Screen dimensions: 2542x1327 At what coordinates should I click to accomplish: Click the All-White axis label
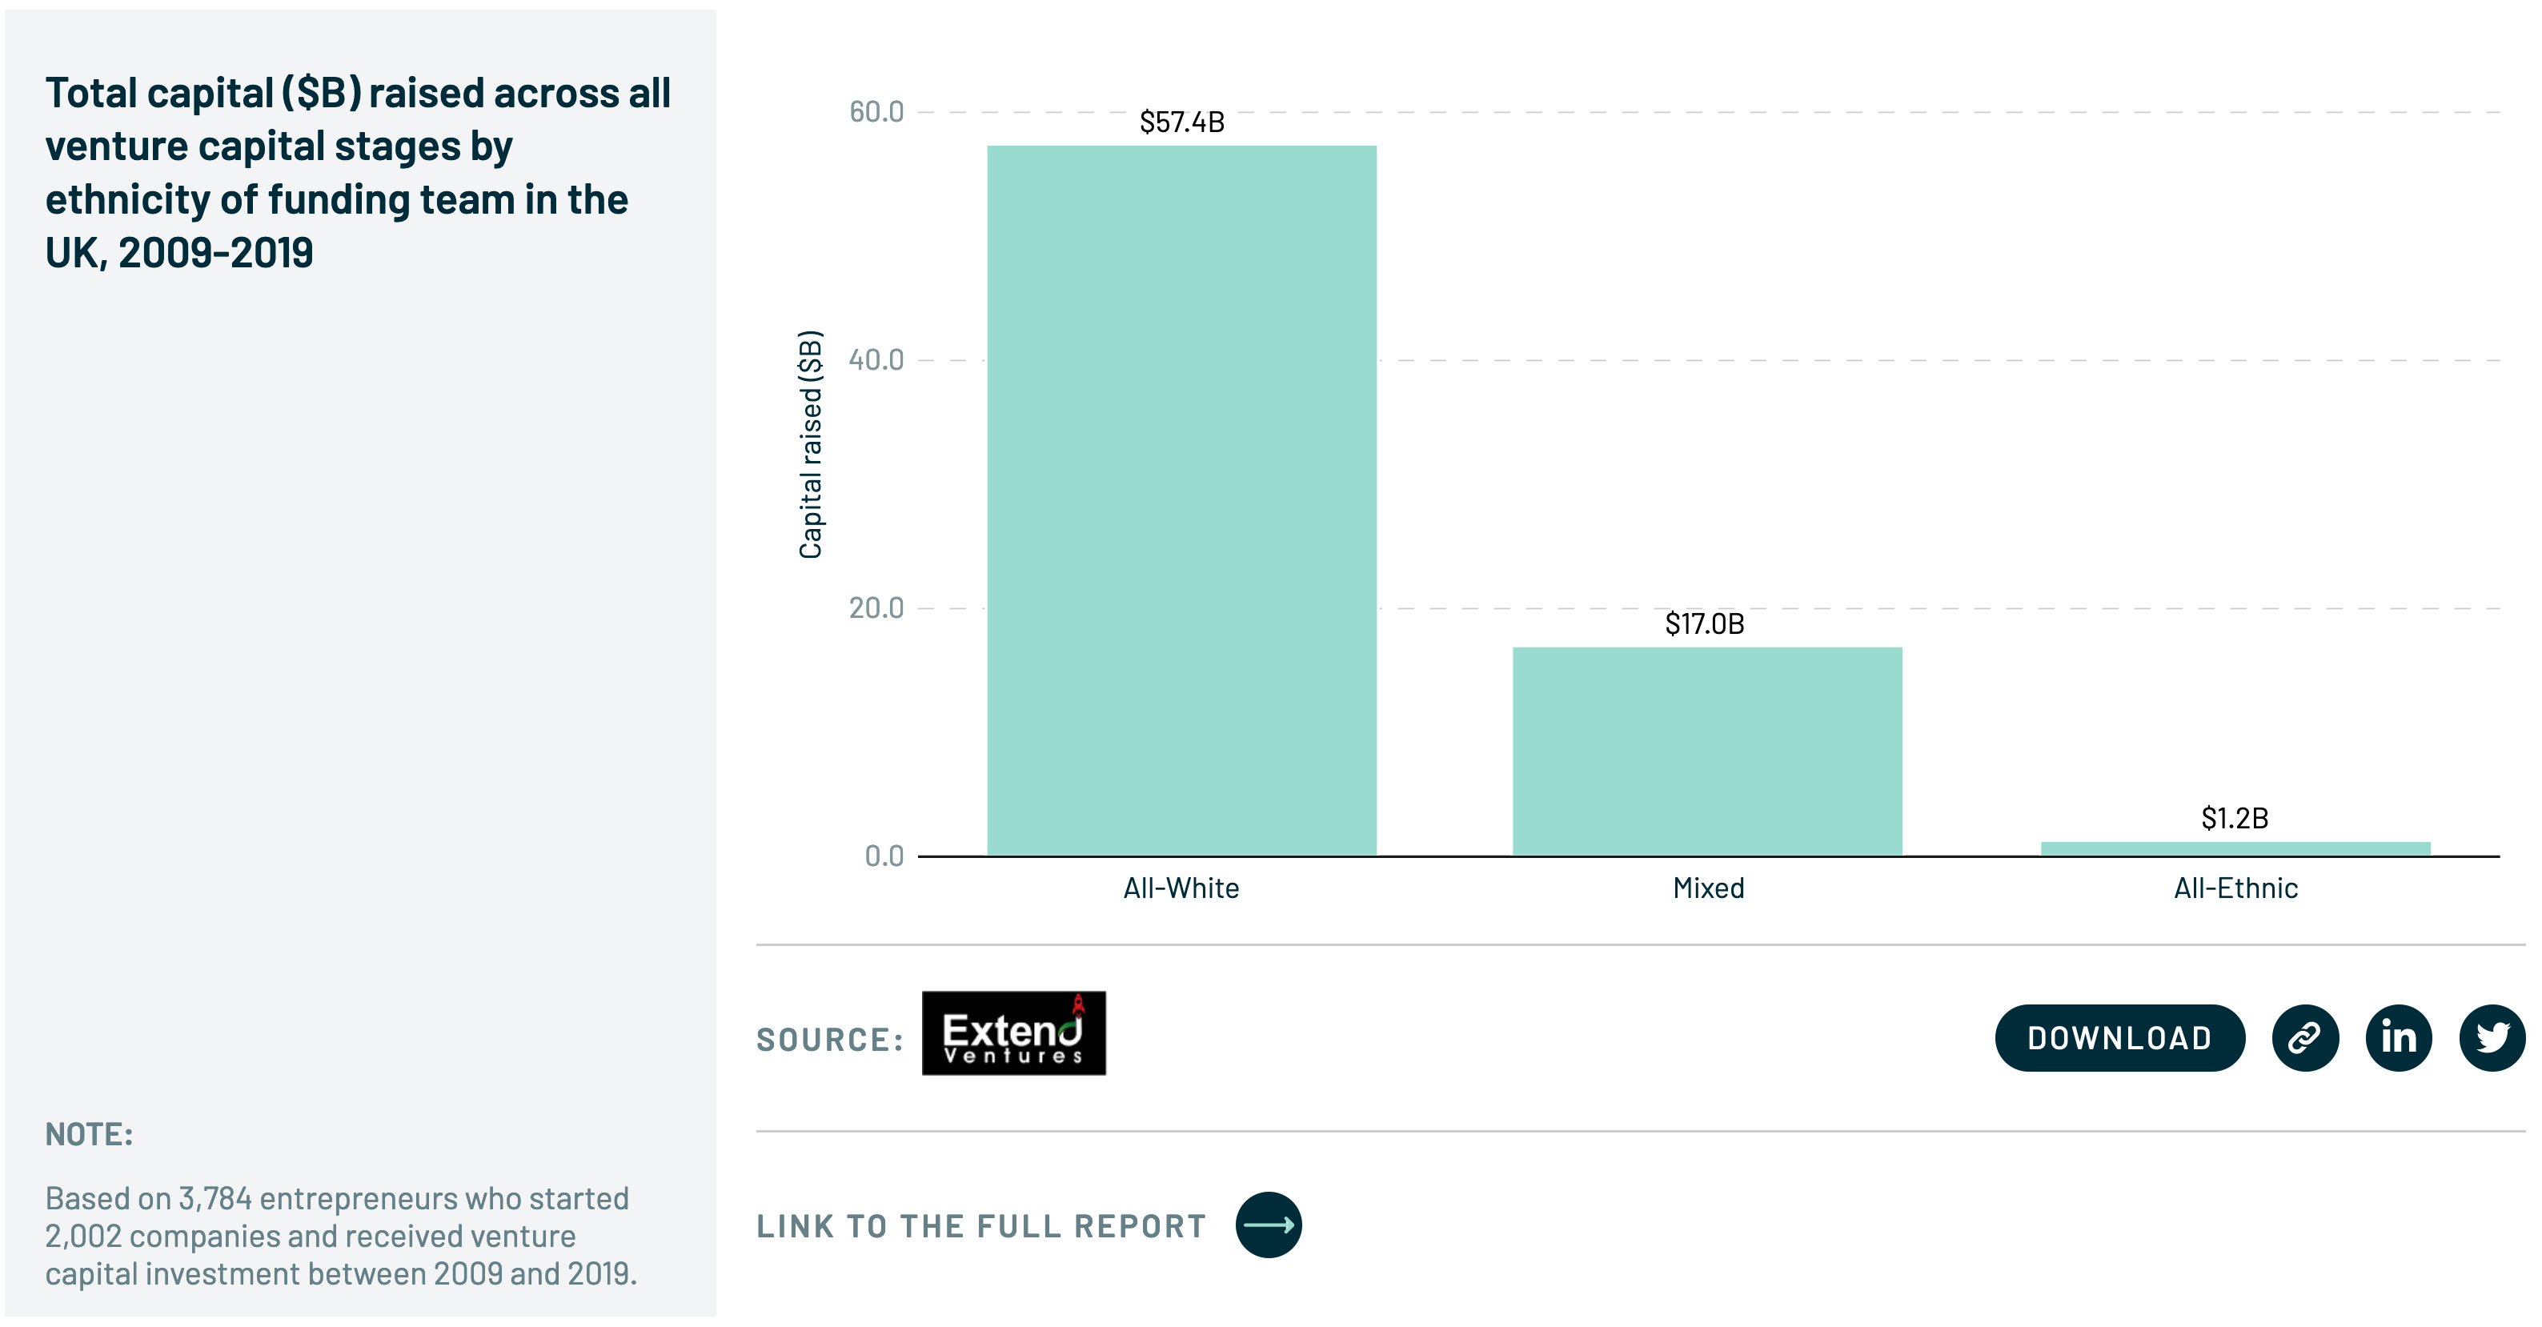[1181, 888]
